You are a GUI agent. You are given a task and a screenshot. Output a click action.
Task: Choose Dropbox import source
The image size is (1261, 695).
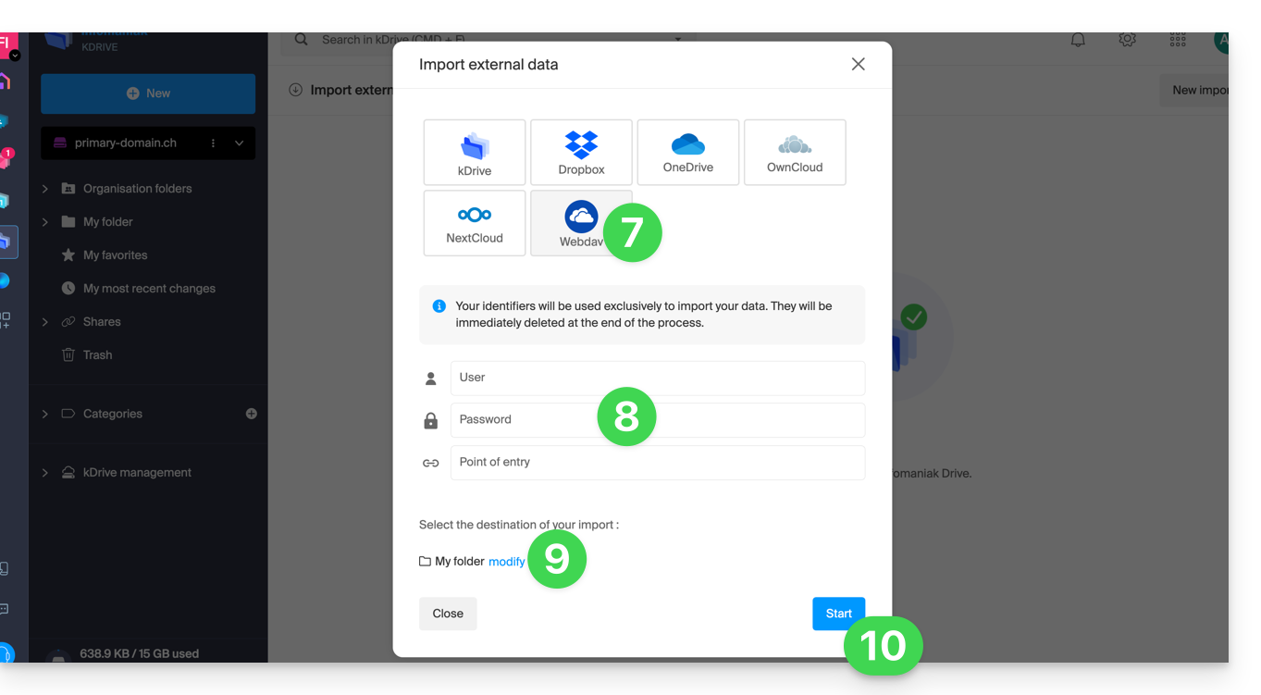coord(581,153)
